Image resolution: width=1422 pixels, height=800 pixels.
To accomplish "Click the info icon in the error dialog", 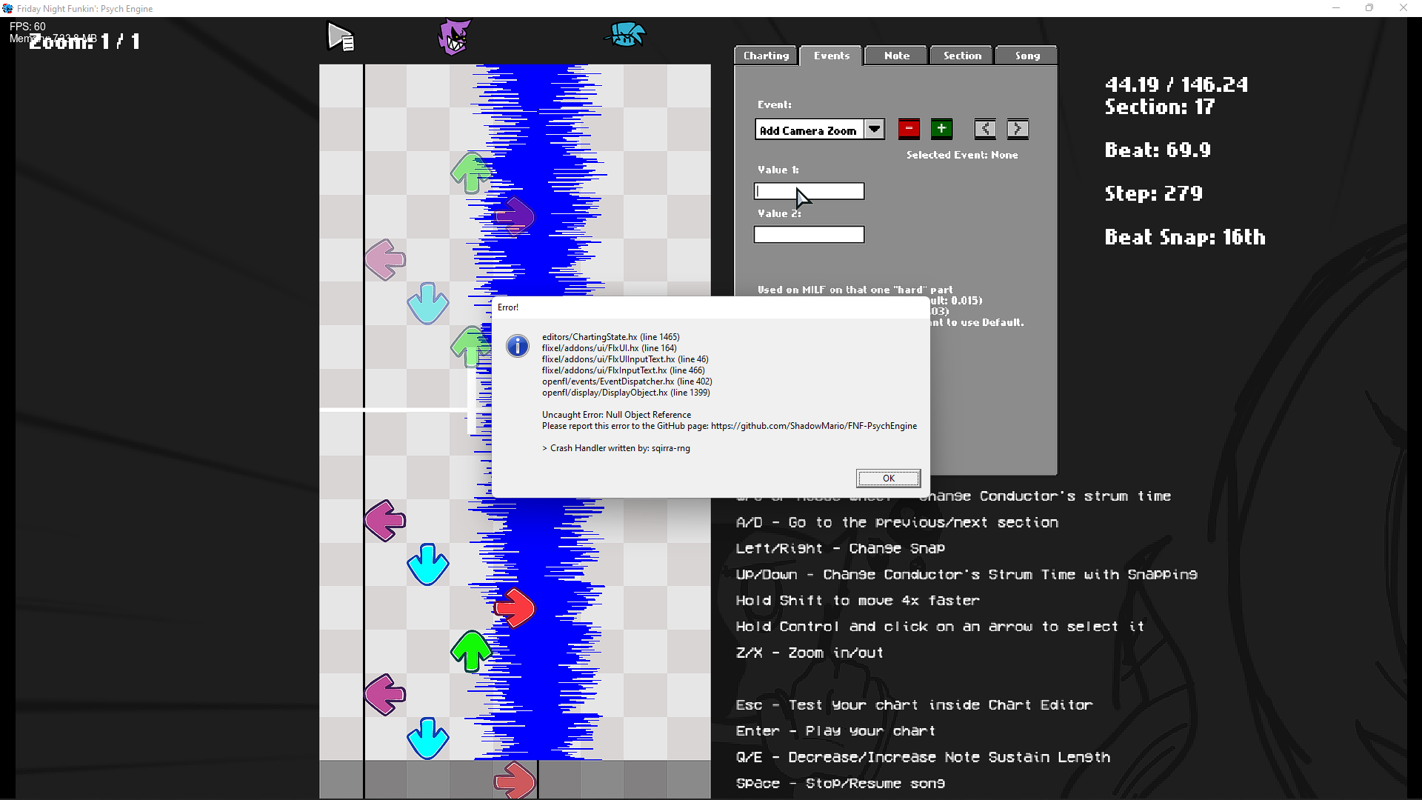I will (517, 346).
